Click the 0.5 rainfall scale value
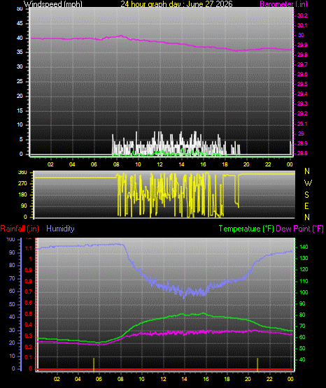The height and width of the screenshot is (388, 326). 29,314
